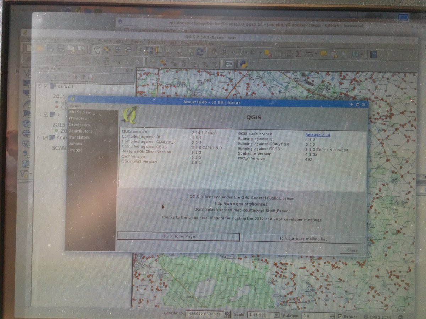The image size is (426, 319).
Task: Click the Add Vector Layer sidebar icon
Action: point(27,73)
